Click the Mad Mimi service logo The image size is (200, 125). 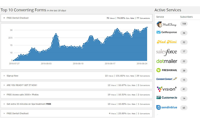(167, 42)
